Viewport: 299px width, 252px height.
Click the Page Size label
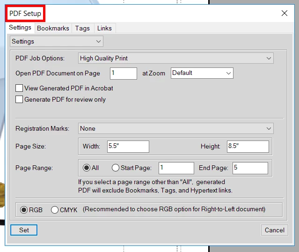(31, 147)
